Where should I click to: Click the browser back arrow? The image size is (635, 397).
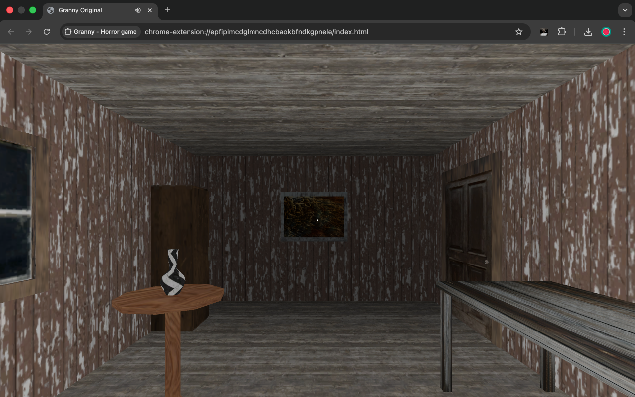pos(11,32)
